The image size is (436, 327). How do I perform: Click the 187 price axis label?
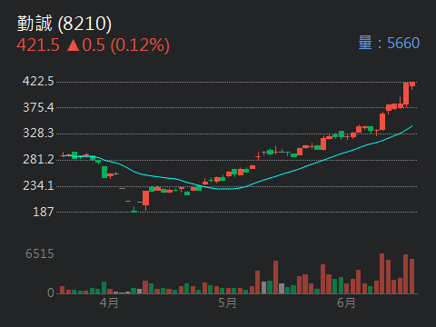[x=44, y=212]
